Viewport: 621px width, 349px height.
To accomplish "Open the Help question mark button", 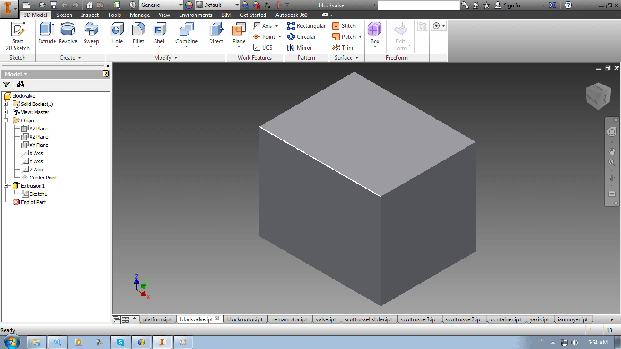I will (x=568, y=5).
